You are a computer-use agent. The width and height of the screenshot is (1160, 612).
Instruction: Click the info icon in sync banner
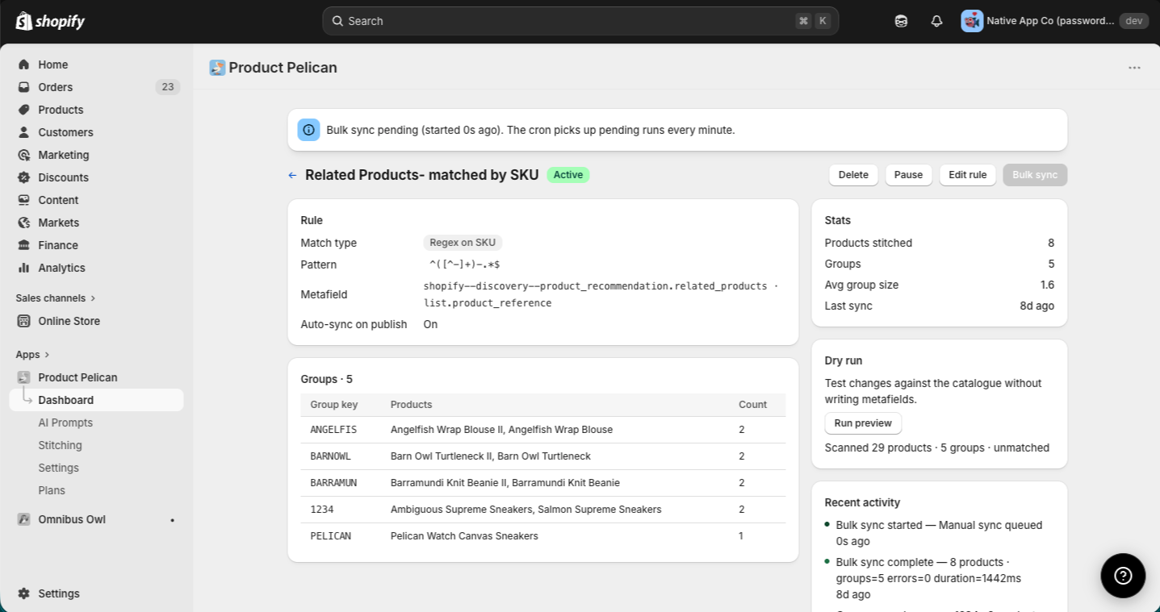(308, 130)
